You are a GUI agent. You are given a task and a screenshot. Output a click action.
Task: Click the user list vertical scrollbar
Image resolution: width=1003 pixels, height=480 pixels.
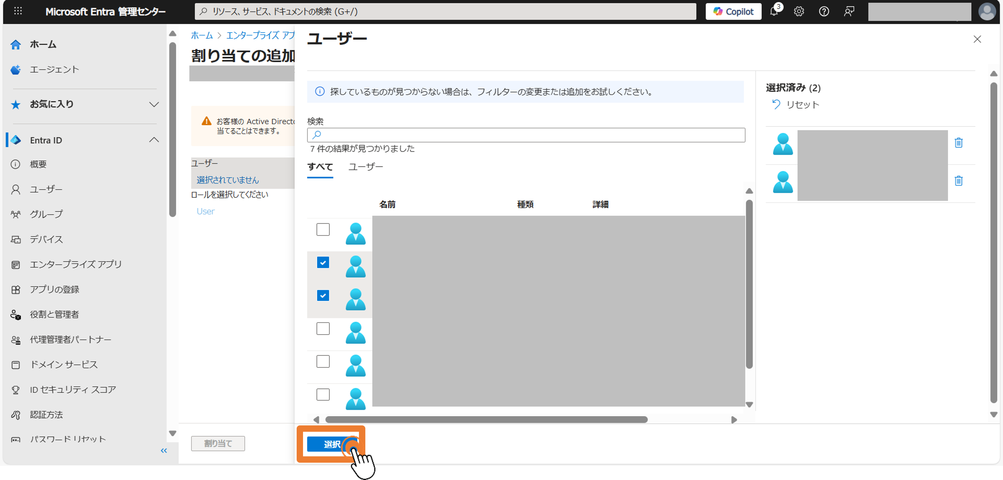click(x=749, y=284)
